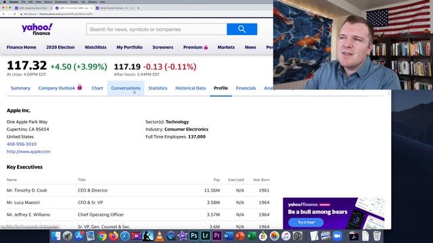Screen dimensions: 433x243
Task: Open Launchpad from the dock
Action: [68, 236]
